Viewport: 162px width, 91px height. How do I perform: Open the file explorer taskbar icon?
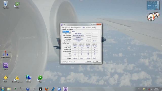click(9, 89)
